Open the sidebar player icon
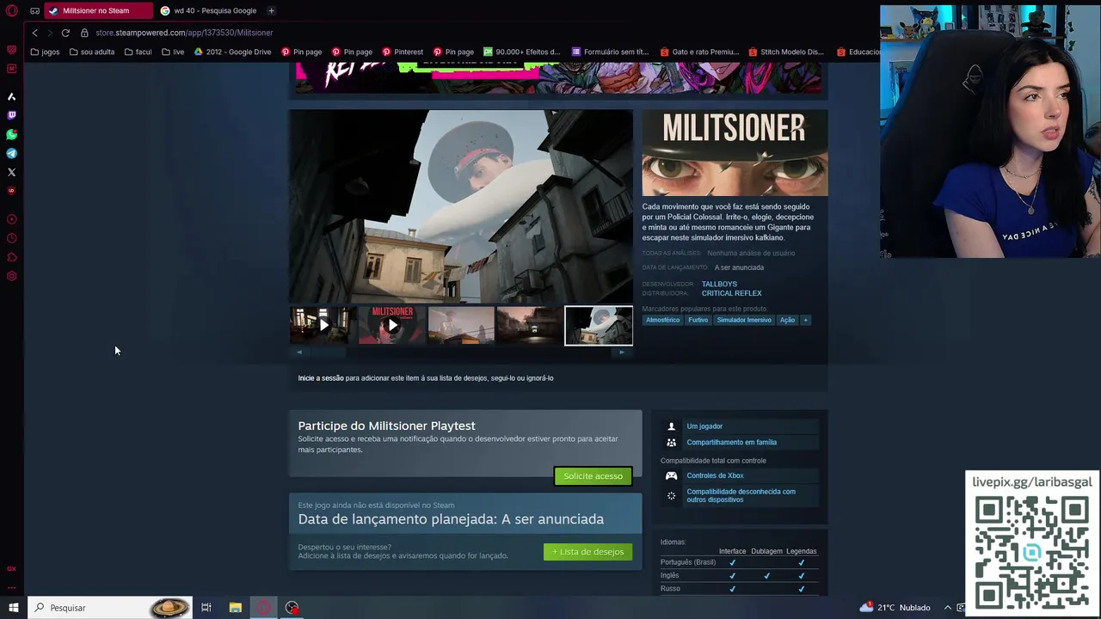The width and height of the screenshot is (1101, 619). coord(12,219)
